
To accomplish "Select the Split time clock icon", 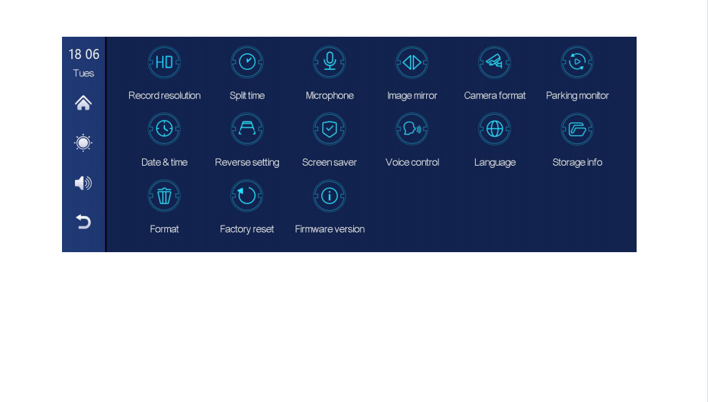I will click(x=247, y=63).
